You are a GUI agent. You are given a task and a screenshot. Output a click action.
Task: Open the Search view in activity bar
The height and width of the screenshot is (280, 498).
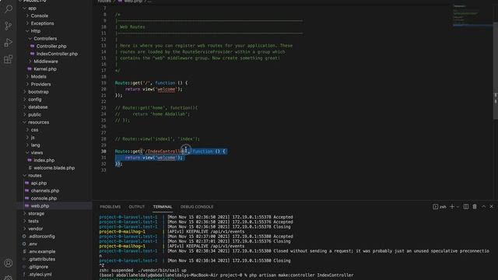pos(9,9)
